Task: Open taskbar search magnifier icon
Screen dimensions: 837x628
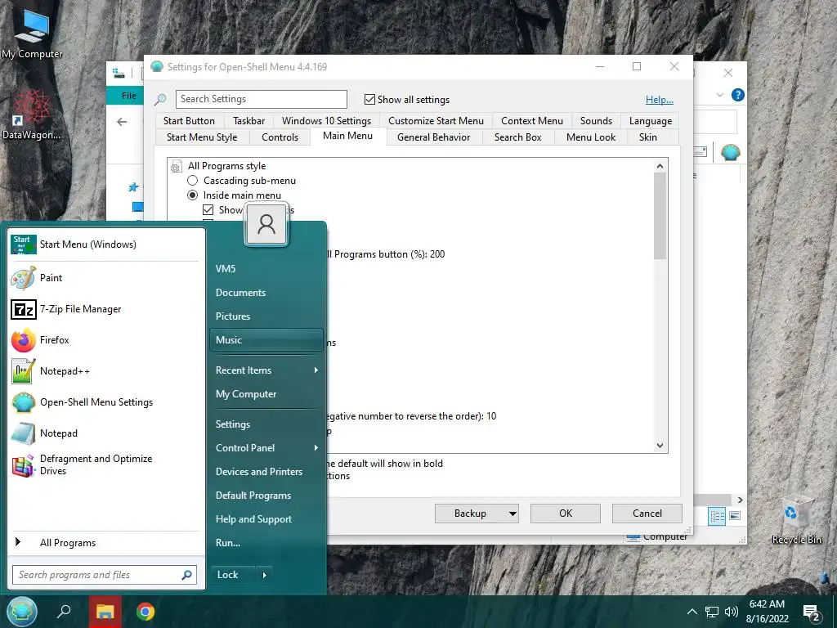Action: pyautogui.click(x=64, y=612)
